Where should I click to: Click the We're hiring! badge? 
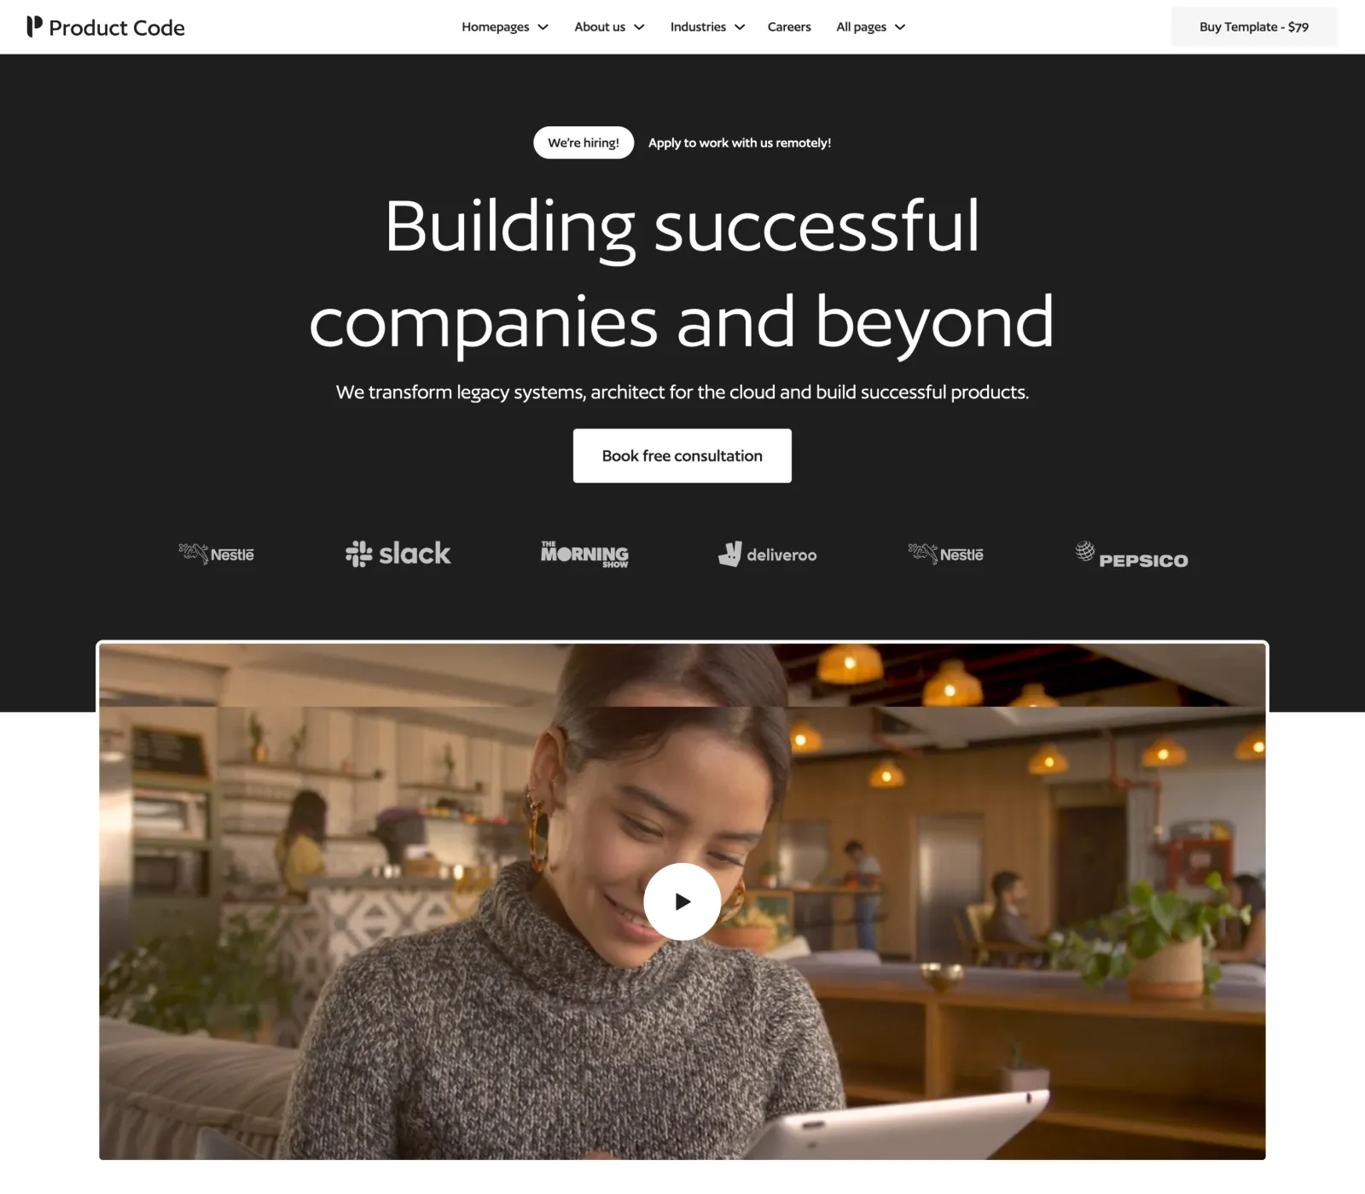pos(584,142)
